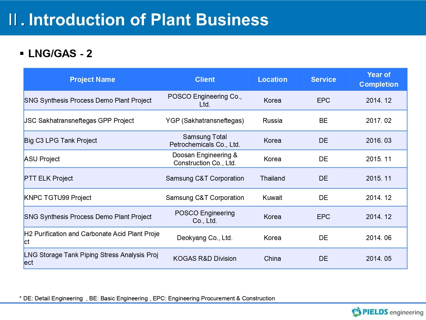Click the 'China' location cell
426x320 pixels.
tap(272, 259)
